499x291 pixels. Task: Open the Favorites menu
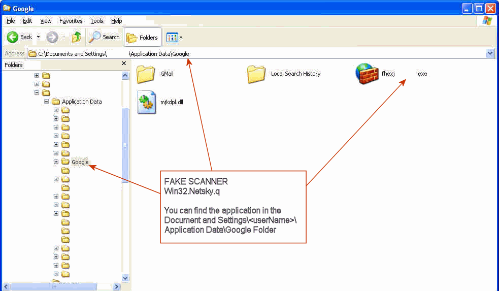click(71, 21)
